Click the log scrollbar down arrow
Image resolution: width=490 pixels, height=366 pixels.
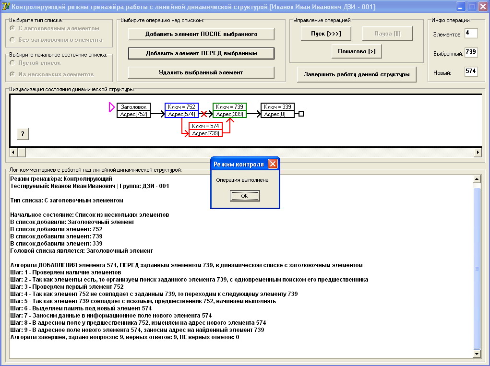[477, 354]
